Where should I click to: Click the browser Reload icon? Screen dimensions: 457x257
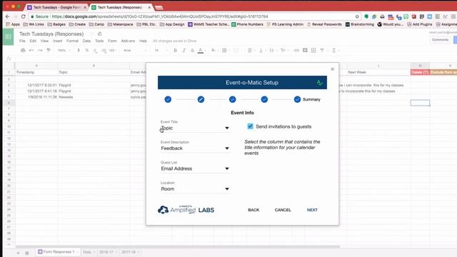click(24, 16)
